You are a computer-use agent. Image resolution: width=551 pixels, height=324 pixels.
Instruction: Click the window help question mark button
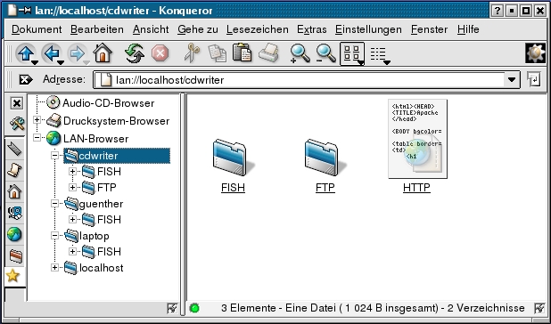coord(497,11)
